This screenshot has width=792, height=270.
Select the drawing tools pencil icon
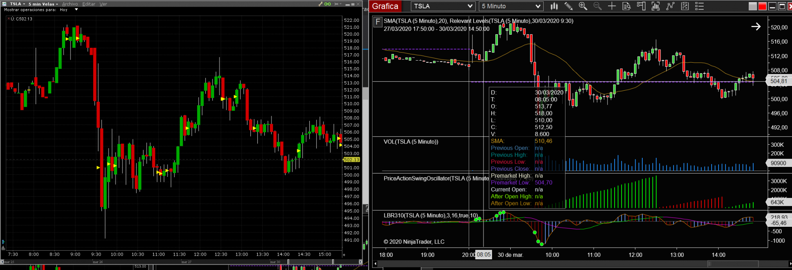(x=568, y=6)
